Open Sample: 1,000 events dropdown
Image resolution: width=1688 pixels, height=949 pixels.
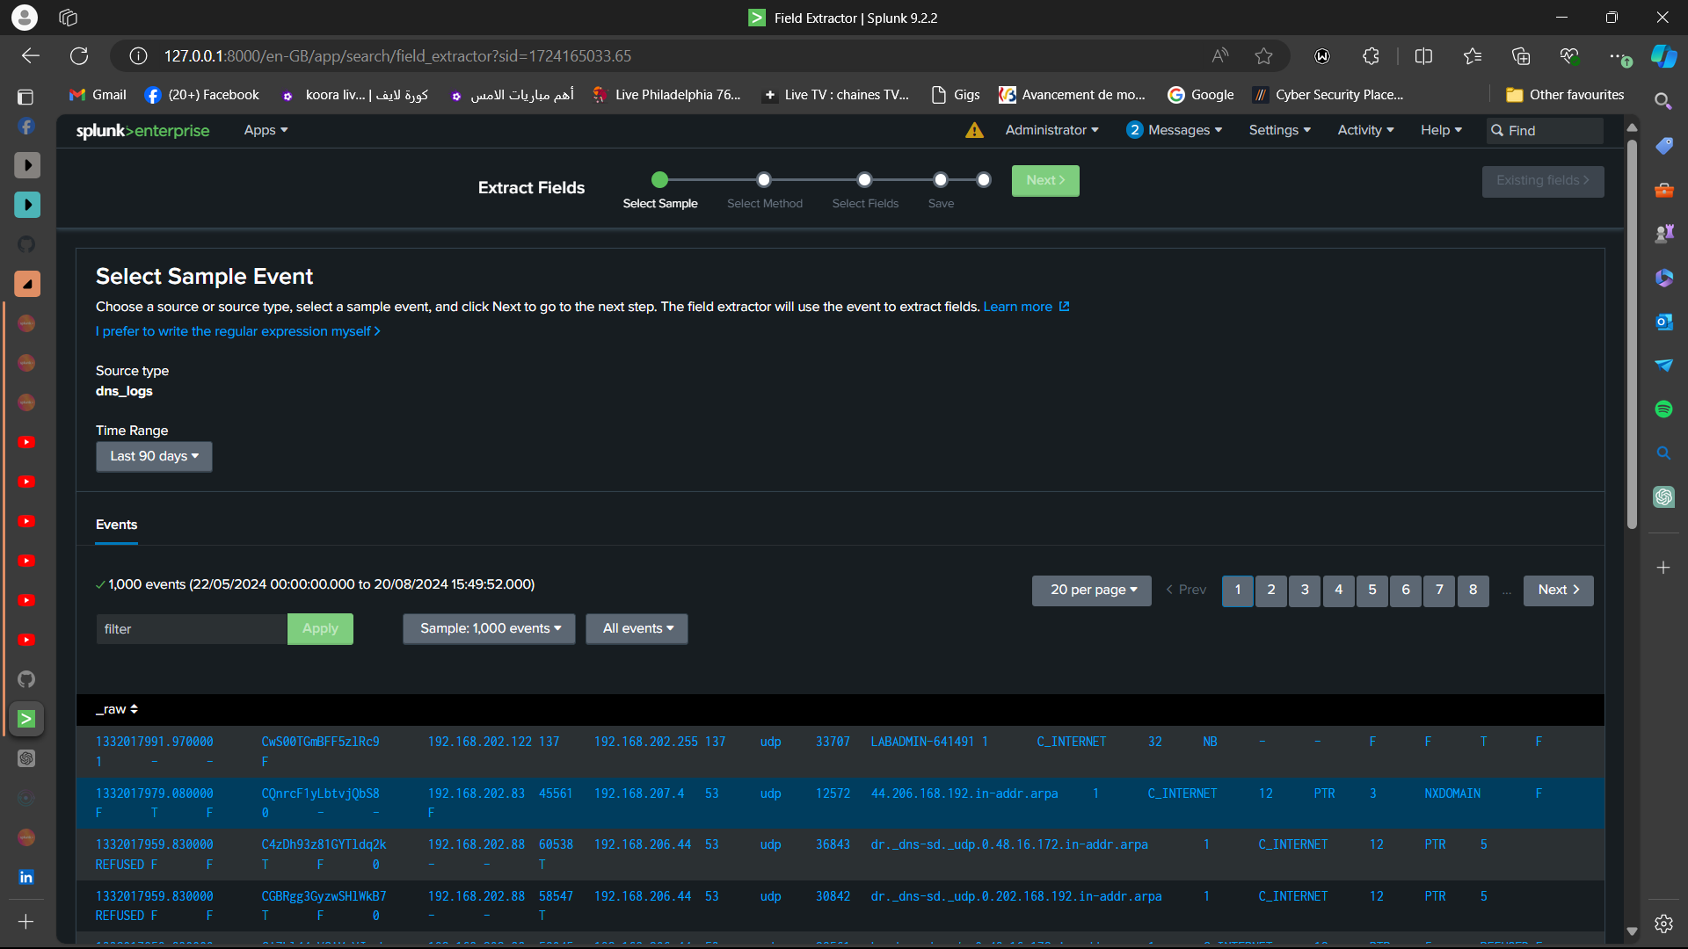click(489, 629)
